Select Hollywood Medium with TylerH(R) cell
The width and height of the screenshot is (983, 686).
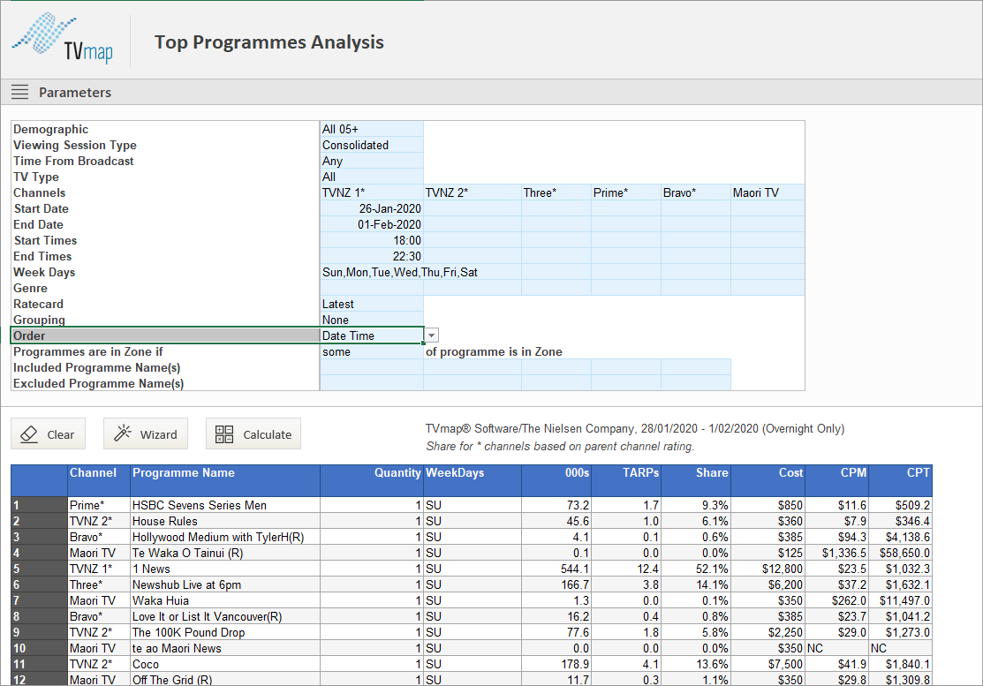225,537
